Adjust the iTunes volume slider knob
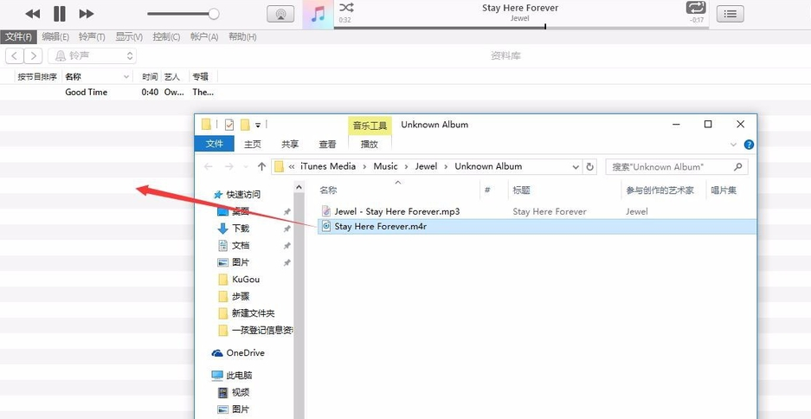 tap(214, 14)
